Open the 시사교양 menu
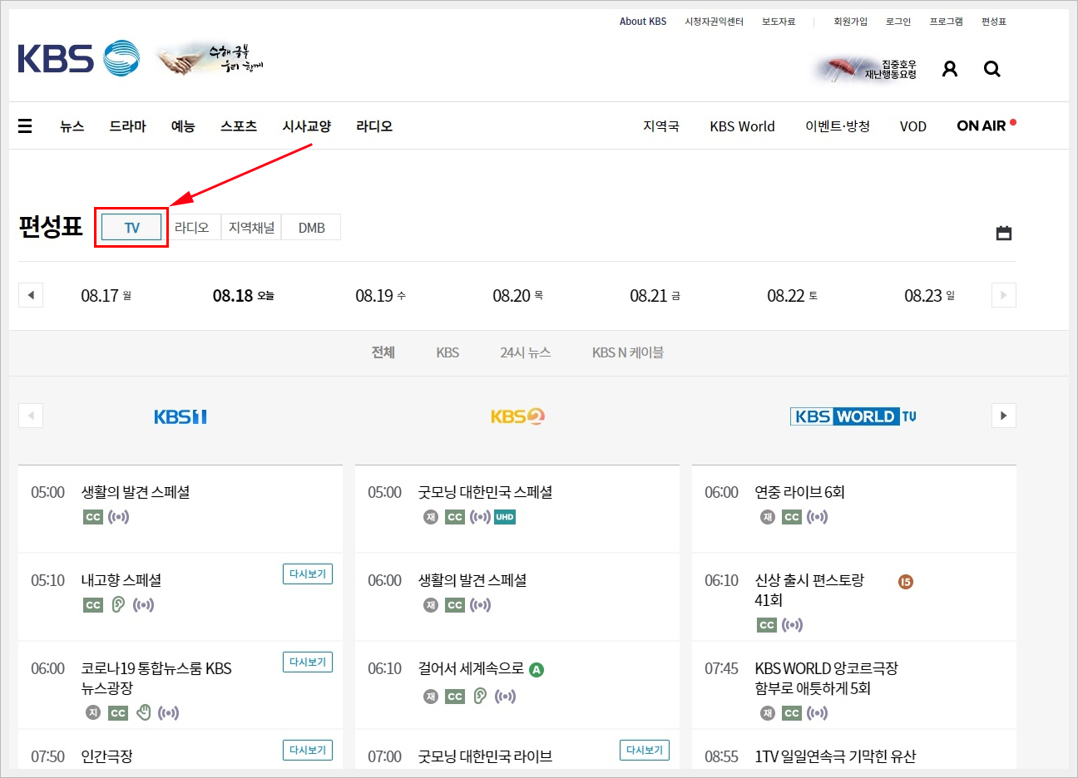This screenshot has width=1078, height=778. [307, 126]
